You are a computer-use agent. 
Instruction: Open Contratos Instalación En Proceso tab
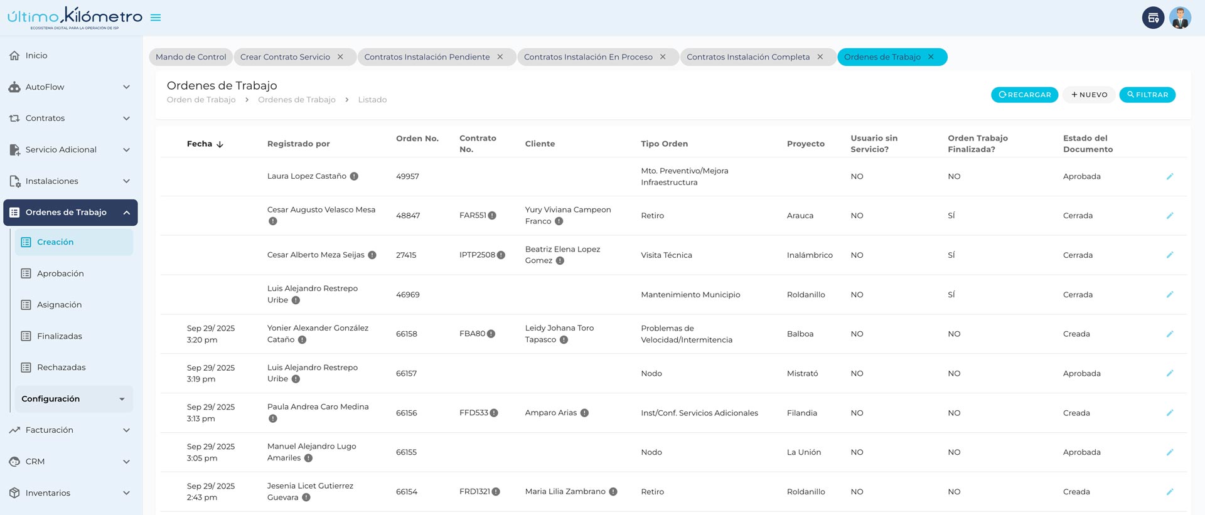587,57
